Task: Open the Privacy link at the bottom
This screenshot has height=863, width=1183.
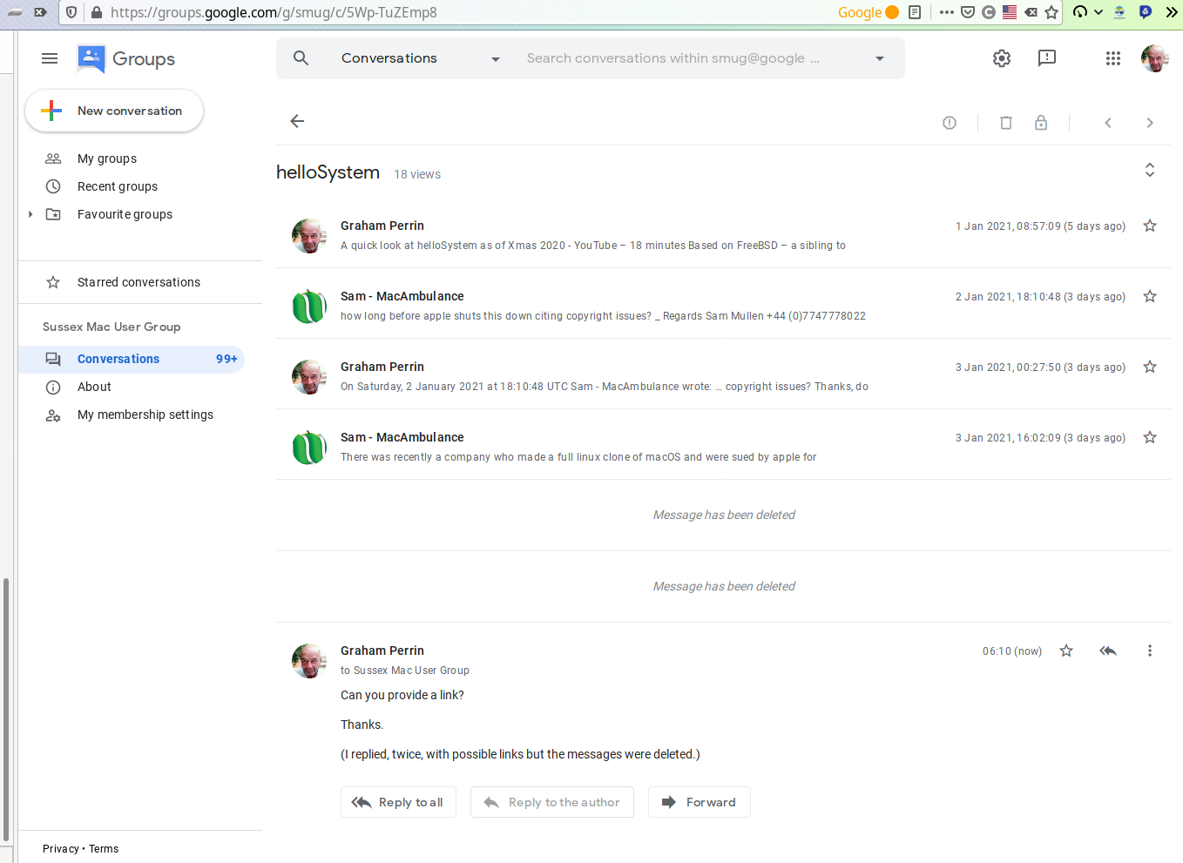Action: (x=60, y=848)
